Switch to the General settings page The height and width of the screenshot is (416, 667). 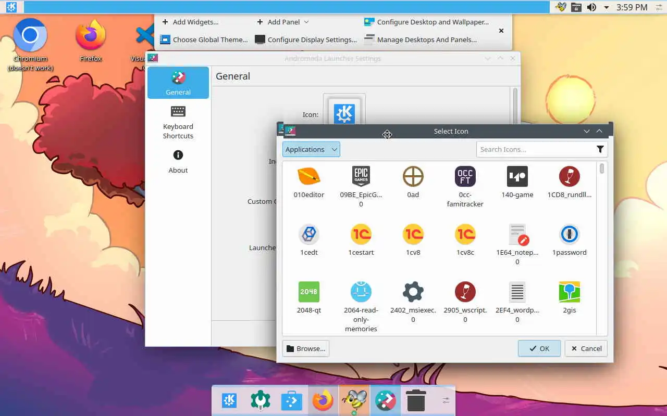click(178, 83)
